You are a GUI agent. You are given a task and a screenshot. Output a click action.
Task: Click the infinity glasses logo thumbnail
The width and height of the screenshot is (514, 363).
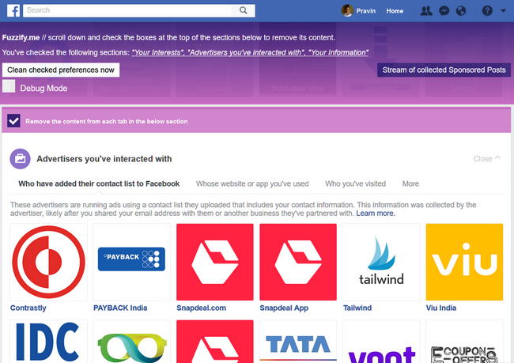click(x=131, y=342)
